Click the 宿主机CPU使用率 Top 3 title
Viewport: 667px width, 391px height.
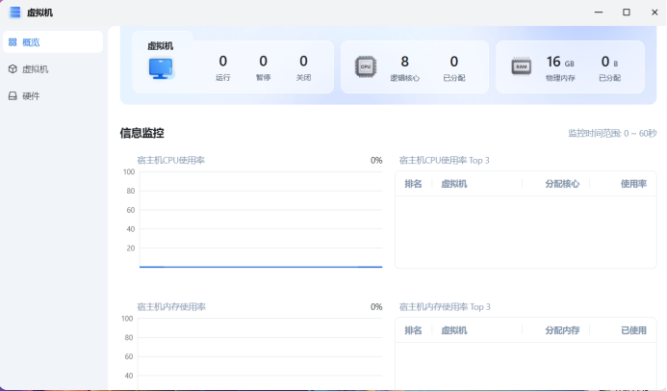(x=444, y=161)
